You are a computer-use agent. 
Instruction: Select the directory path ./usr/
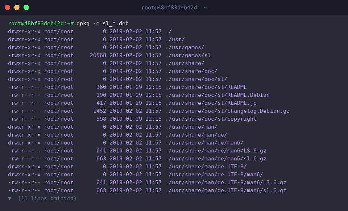pyautogui.click(x=175, y=39)
